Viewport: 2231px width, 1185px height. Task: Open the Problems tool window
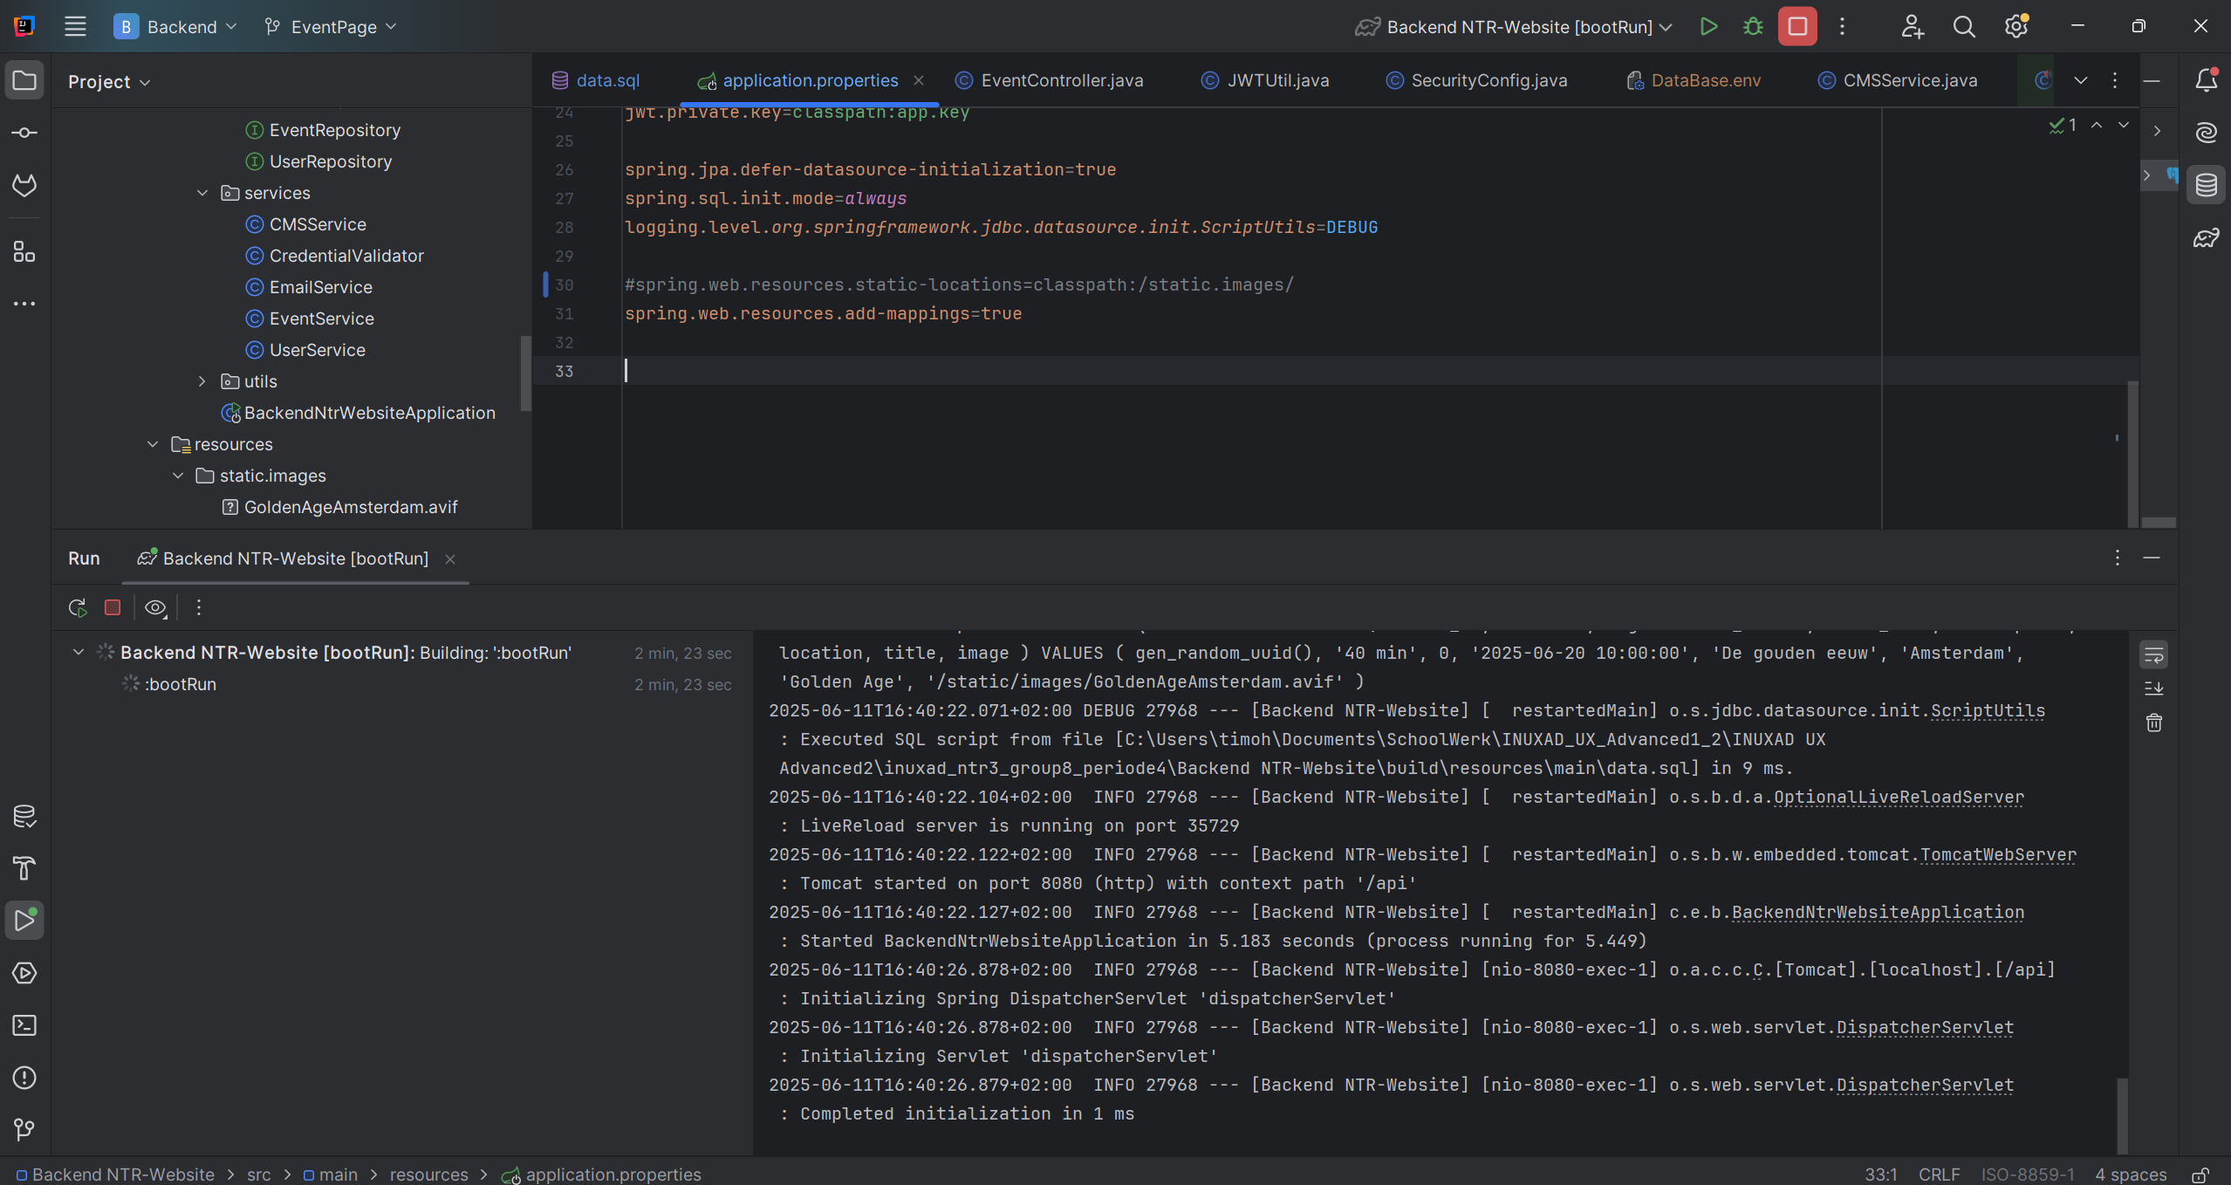click(24, 1078)
